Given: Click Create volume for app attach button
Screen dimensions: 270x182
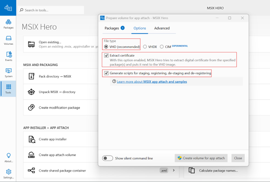Looking at the screenshot, I should [201, 158].
